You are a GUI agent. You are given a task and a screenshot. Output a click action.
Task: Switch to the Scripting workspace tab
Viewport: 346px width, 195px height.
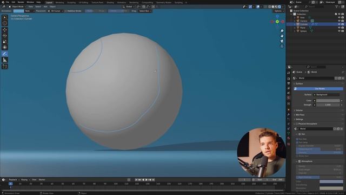tap(178, 2)
